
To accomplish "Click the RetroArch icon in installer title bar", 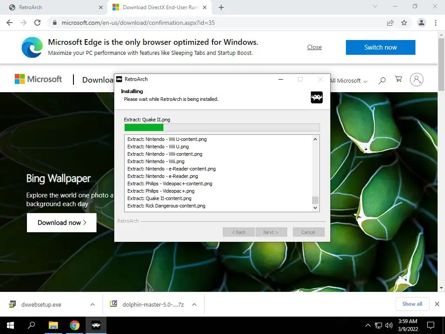I will point(119,79).
